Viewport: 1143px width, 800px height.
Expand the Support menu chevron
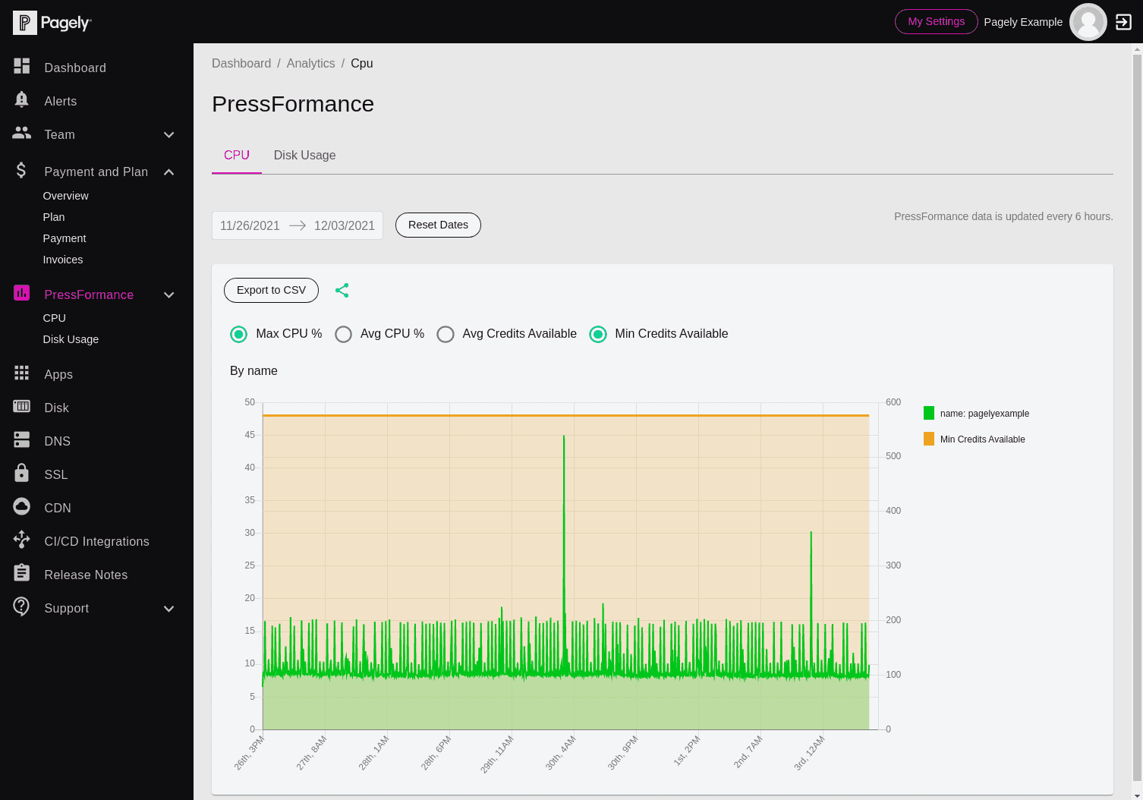(169, 609)
